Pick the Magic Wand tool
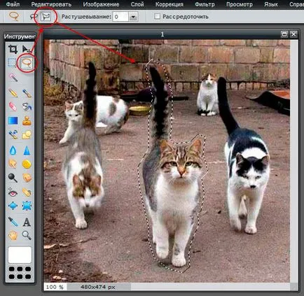This screenshot has height=296, width=304. [13, 78]
